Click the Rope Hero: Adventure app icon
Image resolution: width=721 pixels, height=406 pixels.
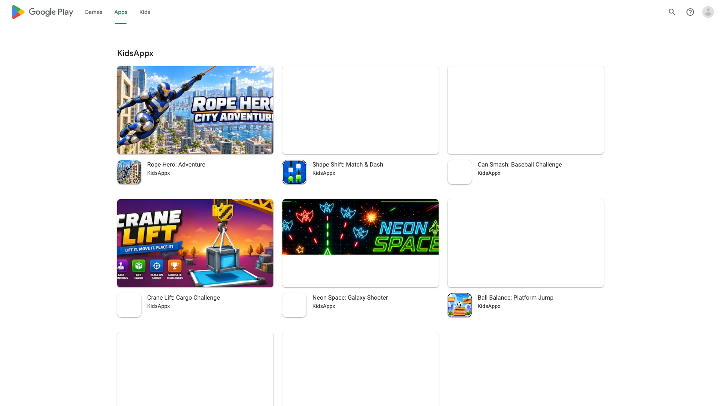tap(129, 172)
